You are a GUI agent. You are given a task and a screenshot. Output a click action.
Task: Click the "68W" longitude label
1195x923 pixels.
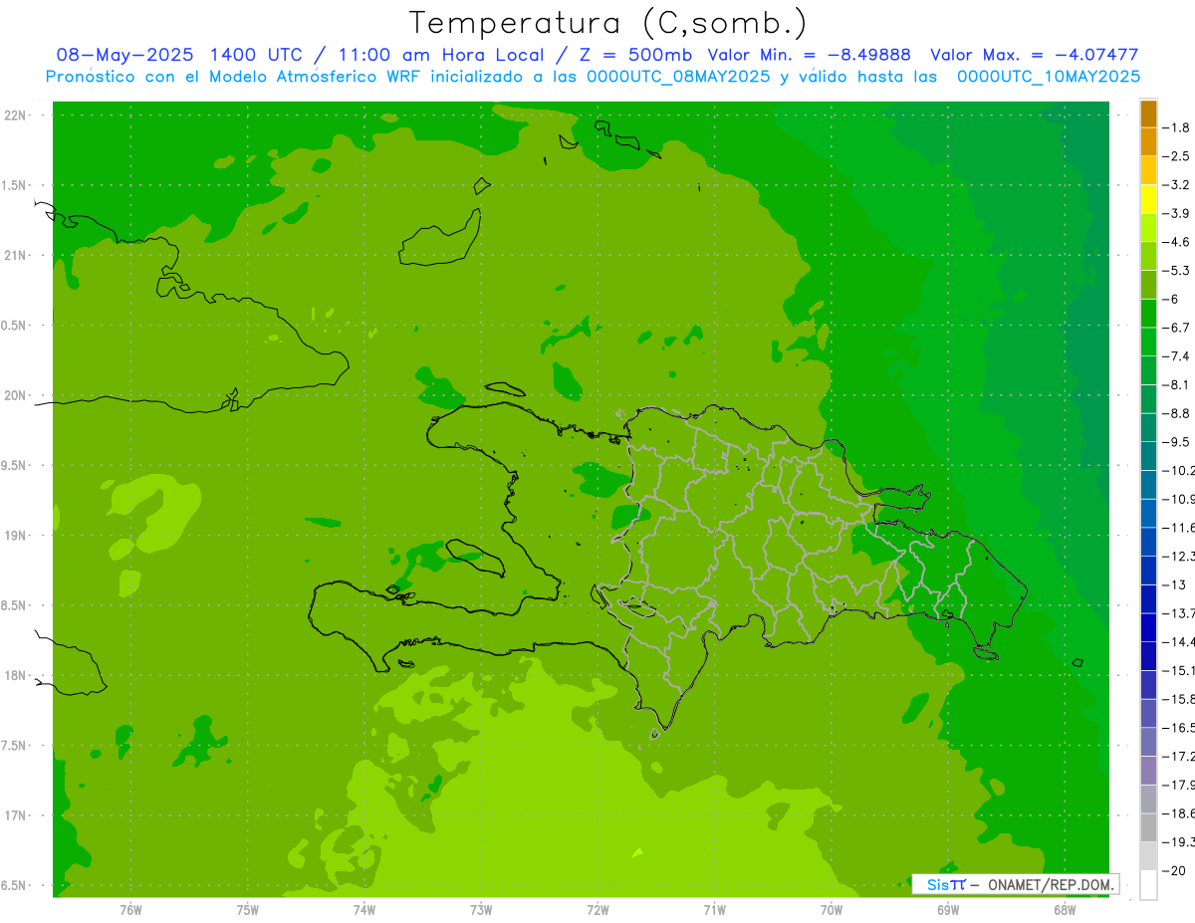coord(1065,910)
